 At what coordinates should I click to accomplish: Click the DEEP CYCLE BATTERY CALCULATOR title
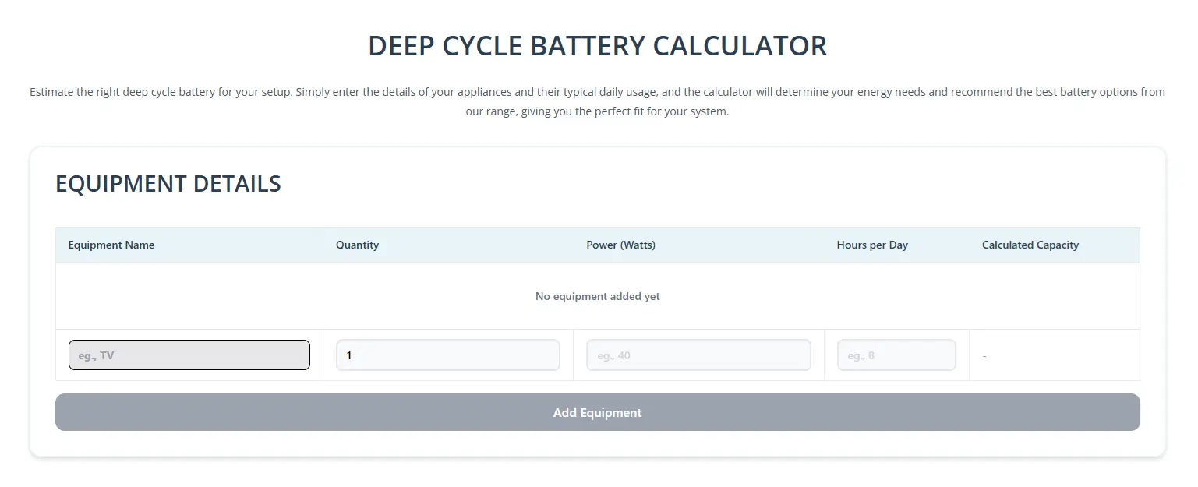tap(597, 46)
